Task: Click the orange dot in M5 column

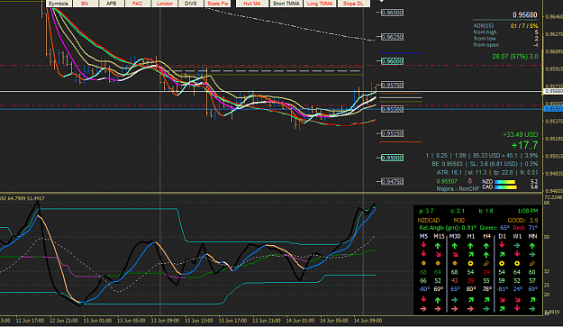Action: point(423,263)
